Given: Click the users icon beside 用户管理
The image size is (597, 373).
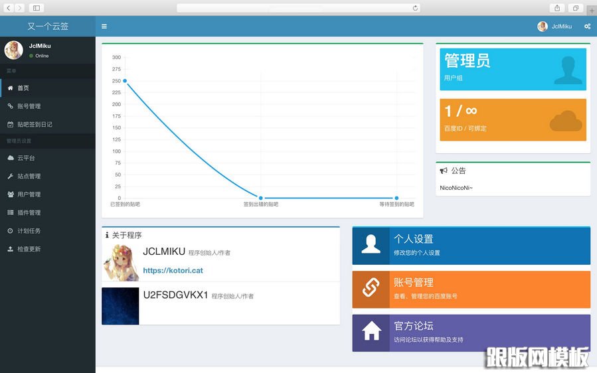Looking at the screenshot, I should click(11, 194).
